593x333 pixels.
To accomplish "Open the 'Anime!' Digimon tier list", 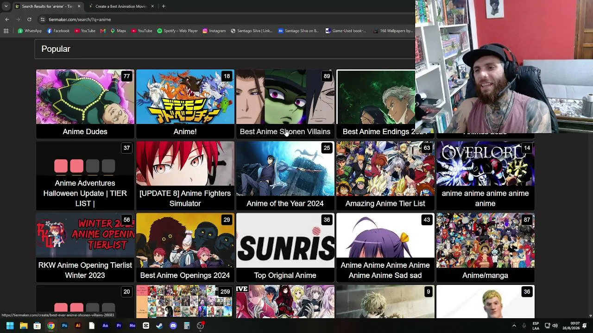I will [x=185, y=104].
